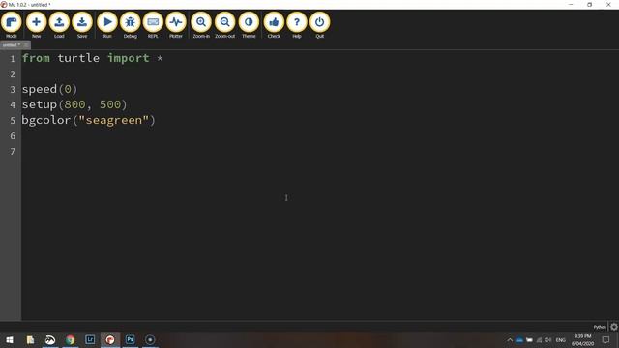This screenshot has height=348, width=619.
Task: Run the Python script
Action: 107,24
